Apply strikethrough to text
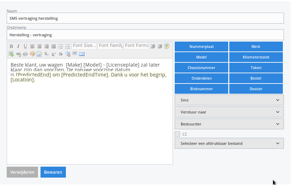The width and height of the screenshot is (292, 185). point(61,54)
